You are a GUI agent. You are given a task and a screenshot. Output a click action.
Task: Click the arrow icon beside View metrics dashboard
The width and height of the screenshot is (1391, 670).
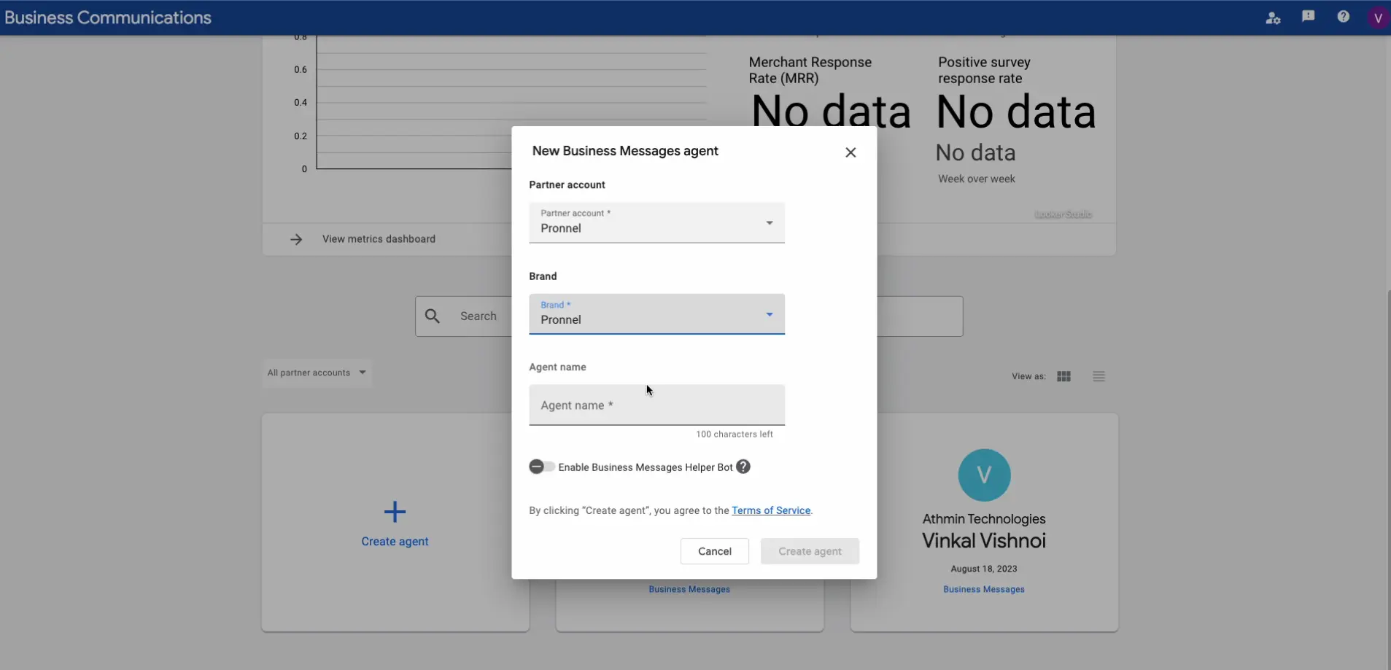[296, 239]
